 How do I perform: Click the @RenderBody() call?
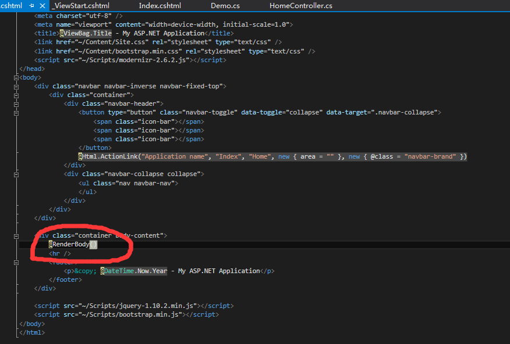pyautogui.click(x=73, y=245)
